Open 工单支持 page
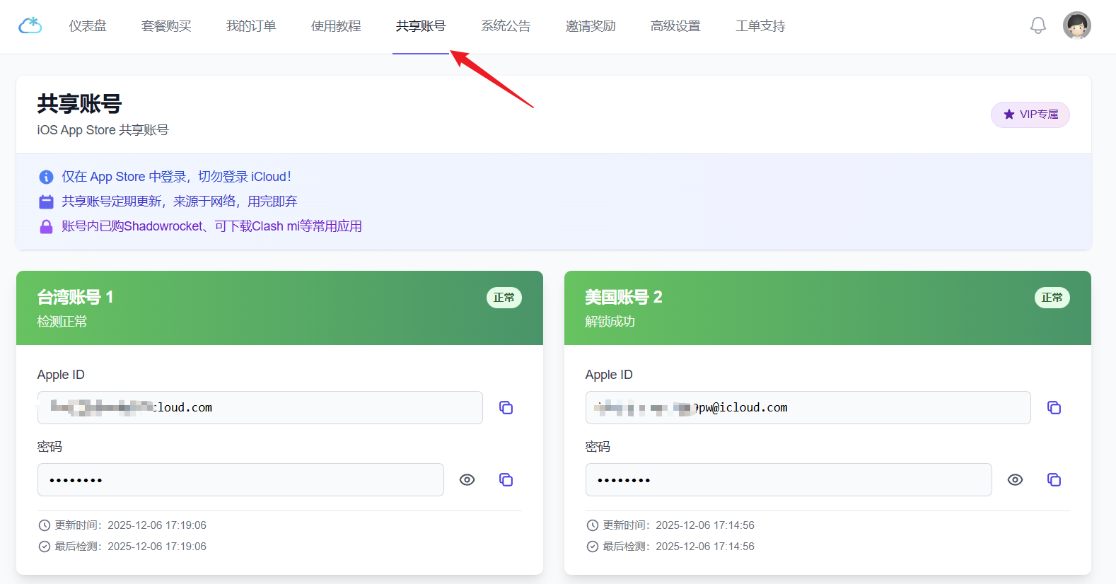The height and width of the screenshot is (584, 1116). pos(760,26)
